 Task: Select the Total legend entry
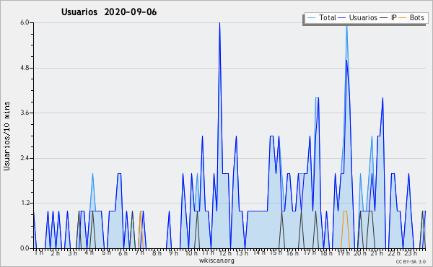(321, 17)
